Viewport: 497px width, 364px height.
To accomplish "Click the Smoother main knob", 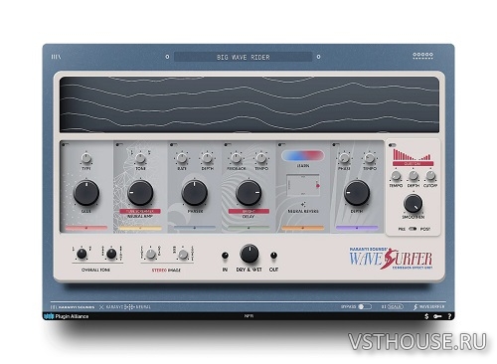I will [413, 204].
